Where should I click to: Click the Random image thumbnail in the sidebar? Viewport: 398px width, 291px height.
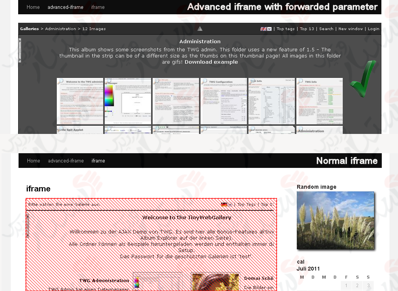pyautogui.click(x=335, y=220)
